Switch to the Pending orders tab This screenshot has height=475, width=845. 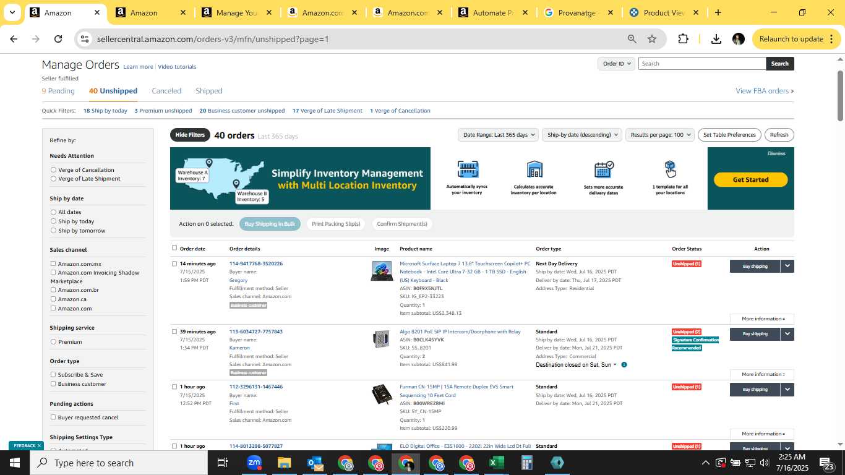58,91
